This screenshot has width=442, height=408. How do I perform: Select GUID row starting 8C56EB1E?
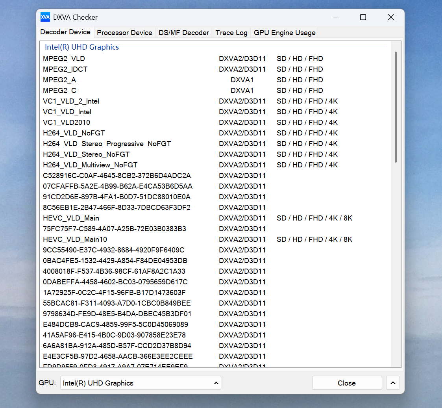215,208
